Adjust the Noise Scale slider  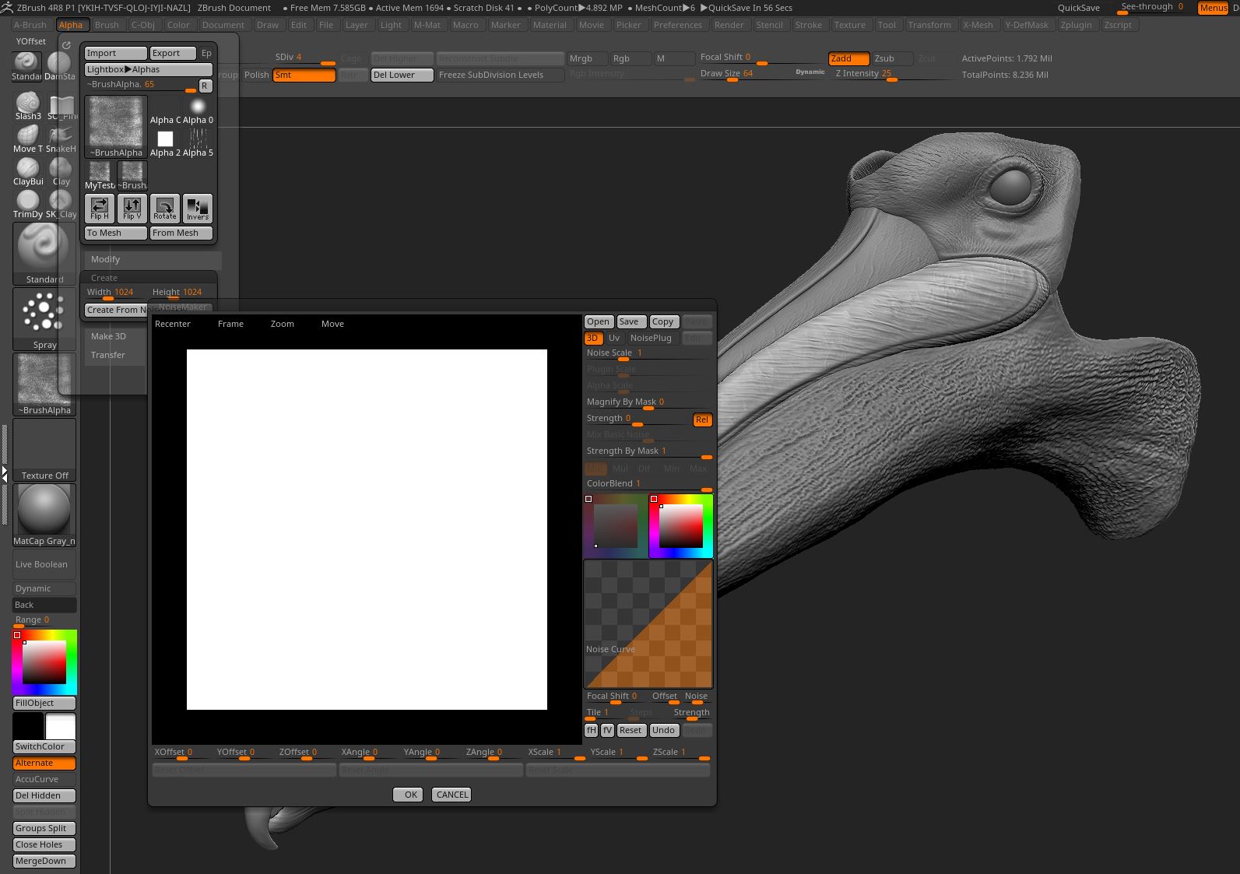pos(648,354)
